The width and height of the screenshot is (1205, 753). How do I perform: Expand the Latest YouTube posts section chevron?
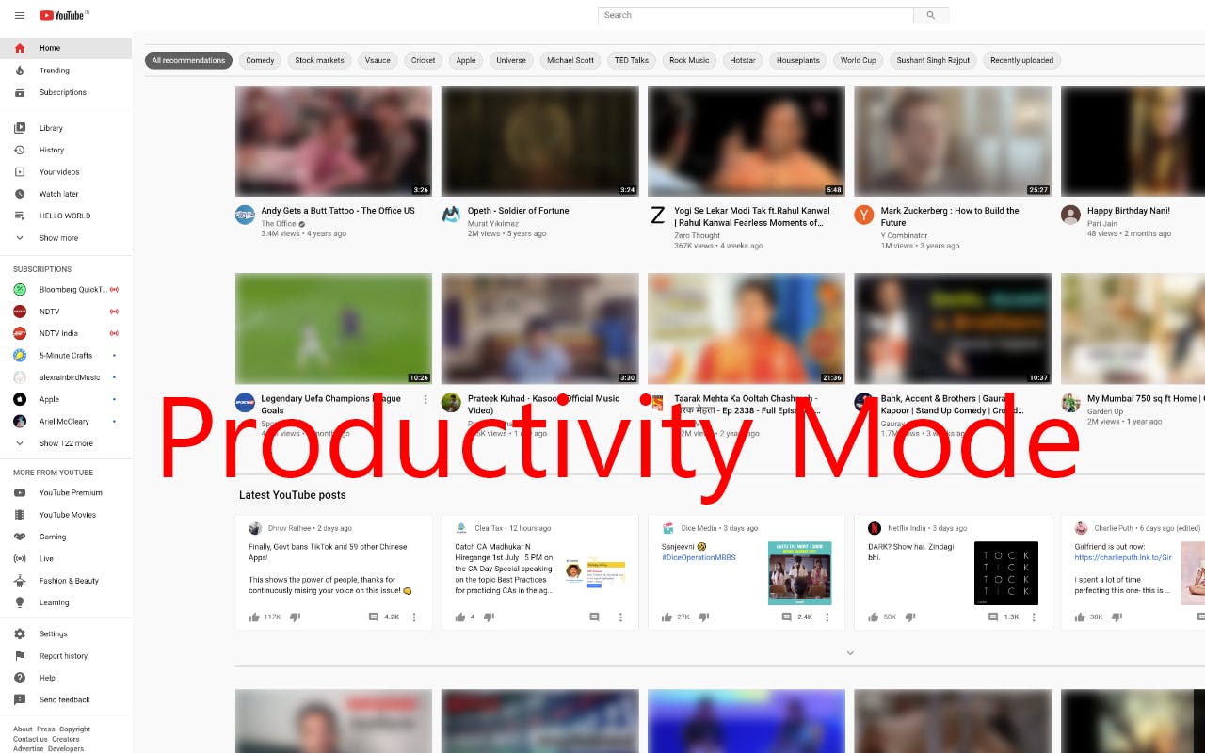tap(850, 653)
